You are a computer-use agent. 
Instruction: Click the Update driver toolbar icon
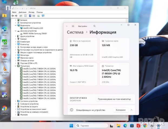click(x=38, y=16)
